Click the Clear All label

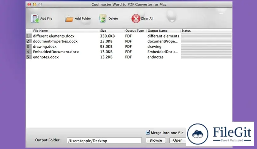click(x=147, y=18)
